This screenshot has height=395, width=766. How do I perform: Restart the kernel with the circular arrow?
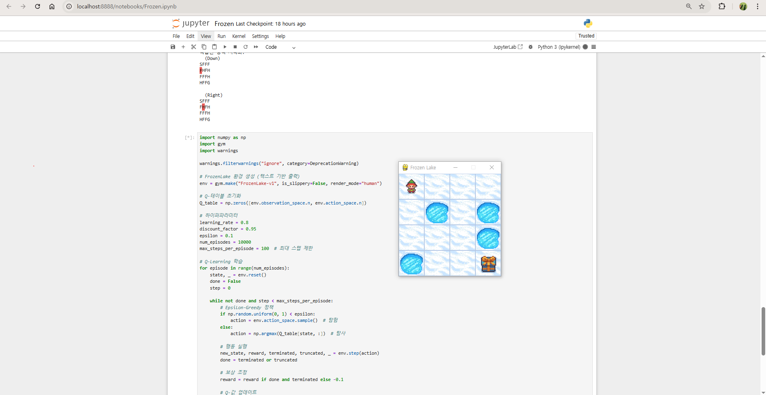(x=245, y=47)
